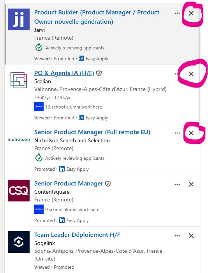The width and height of the screenshot is (208, 273).
Task: Click LinkedIn Easy Apply icon on Jarvi job
Action: click(x=81, y=58)
